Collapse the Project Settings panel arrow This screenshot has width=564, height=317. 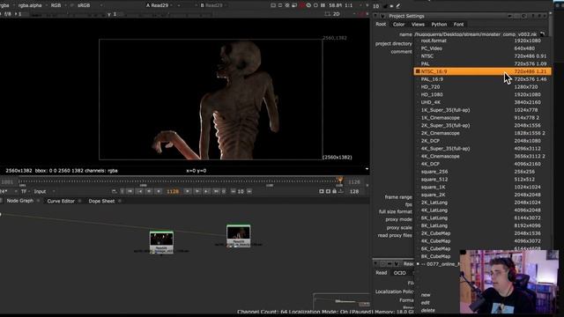(x=375, y=16)
